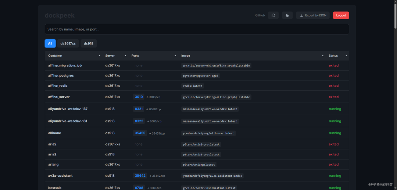Open the GitHub link
This screenshot has height=190, width=397.
coord(260,15)
